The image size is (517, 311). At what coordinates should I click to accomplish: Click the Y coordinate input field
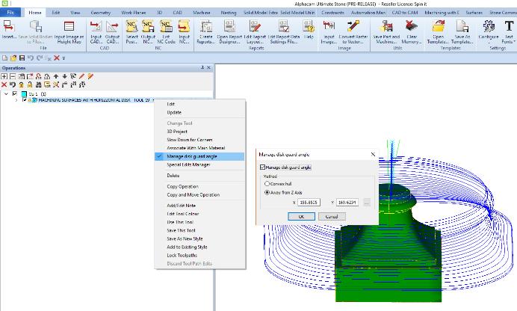(x=347, y=202)
